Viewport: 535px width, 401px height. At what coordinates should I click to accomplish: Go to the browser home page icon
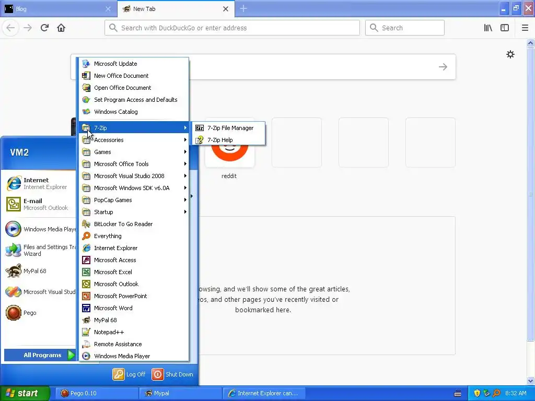61,28
